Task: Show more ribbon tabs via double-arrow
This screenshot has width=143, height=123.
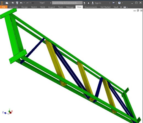Action: point(121,7)
